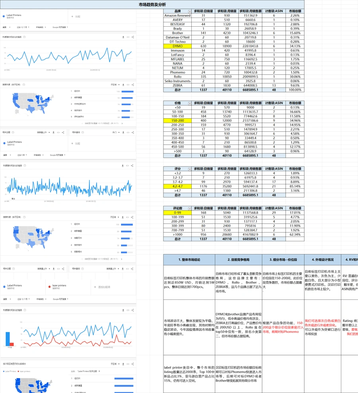The height and width of the screenshot is (393, 358).
Task: Click the sheet title 市场趋势及分析
Action: pyautogui.click(x=152, y=4)
